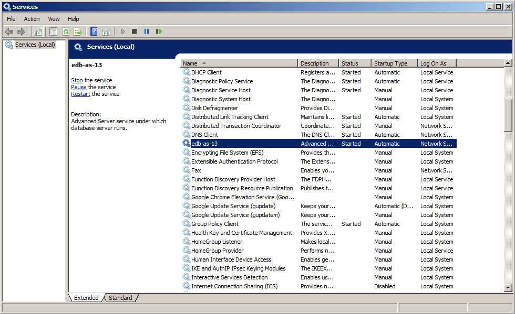Click the Restart the service link
The height and width of the screenshot is (314, 515).
tap(80, 94)
